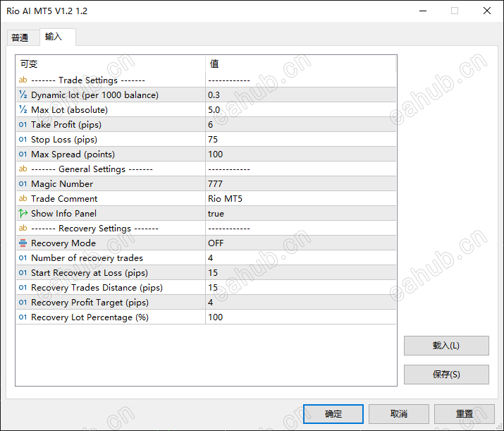
Task: Edit Start Recovery at Loss value 15
Action: [300, 273]
